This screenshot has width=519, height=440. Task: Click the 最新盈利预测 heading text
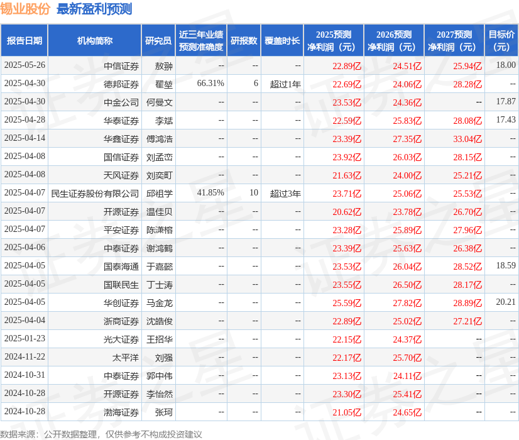tap(96, 9)
